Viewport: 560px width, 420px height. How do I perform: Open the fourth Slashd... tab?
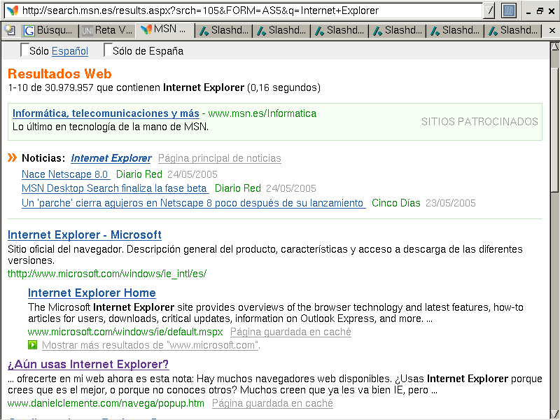pyautogui.click(x=398, y=31)
